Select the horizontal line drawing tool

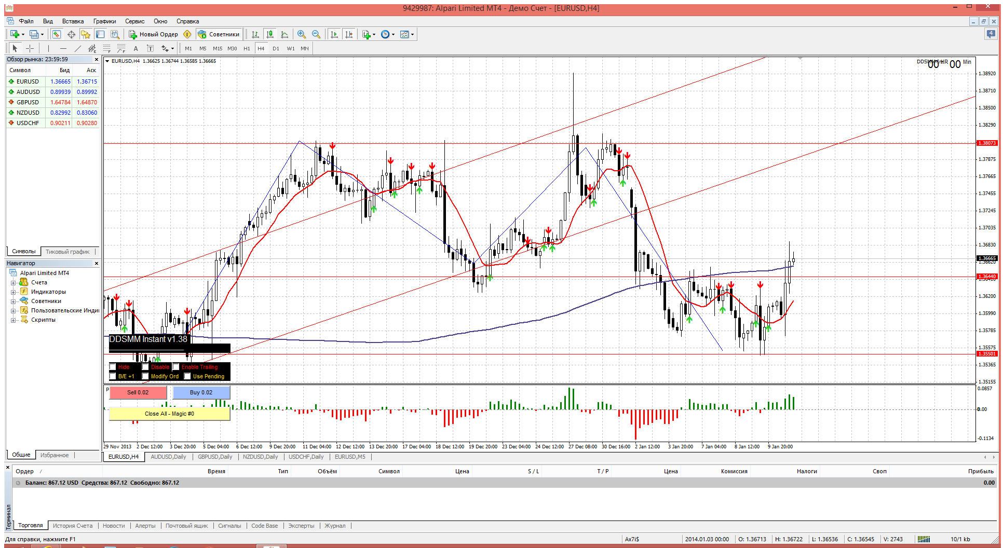tap(63, 48)
